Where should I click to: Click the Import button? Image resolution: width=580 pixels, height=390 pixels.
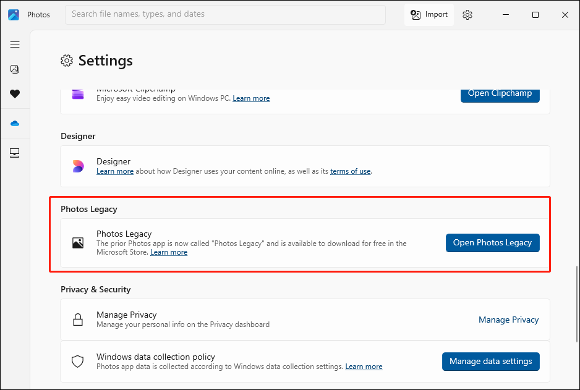pos(429,14)
